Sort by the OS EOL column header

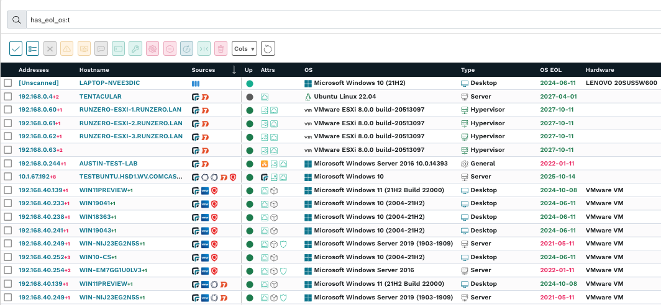552,70
